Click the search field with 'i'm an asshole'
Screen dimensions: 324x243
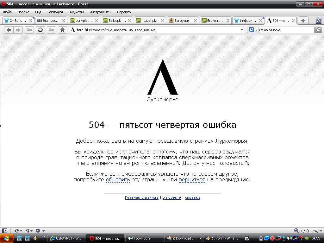286,30
